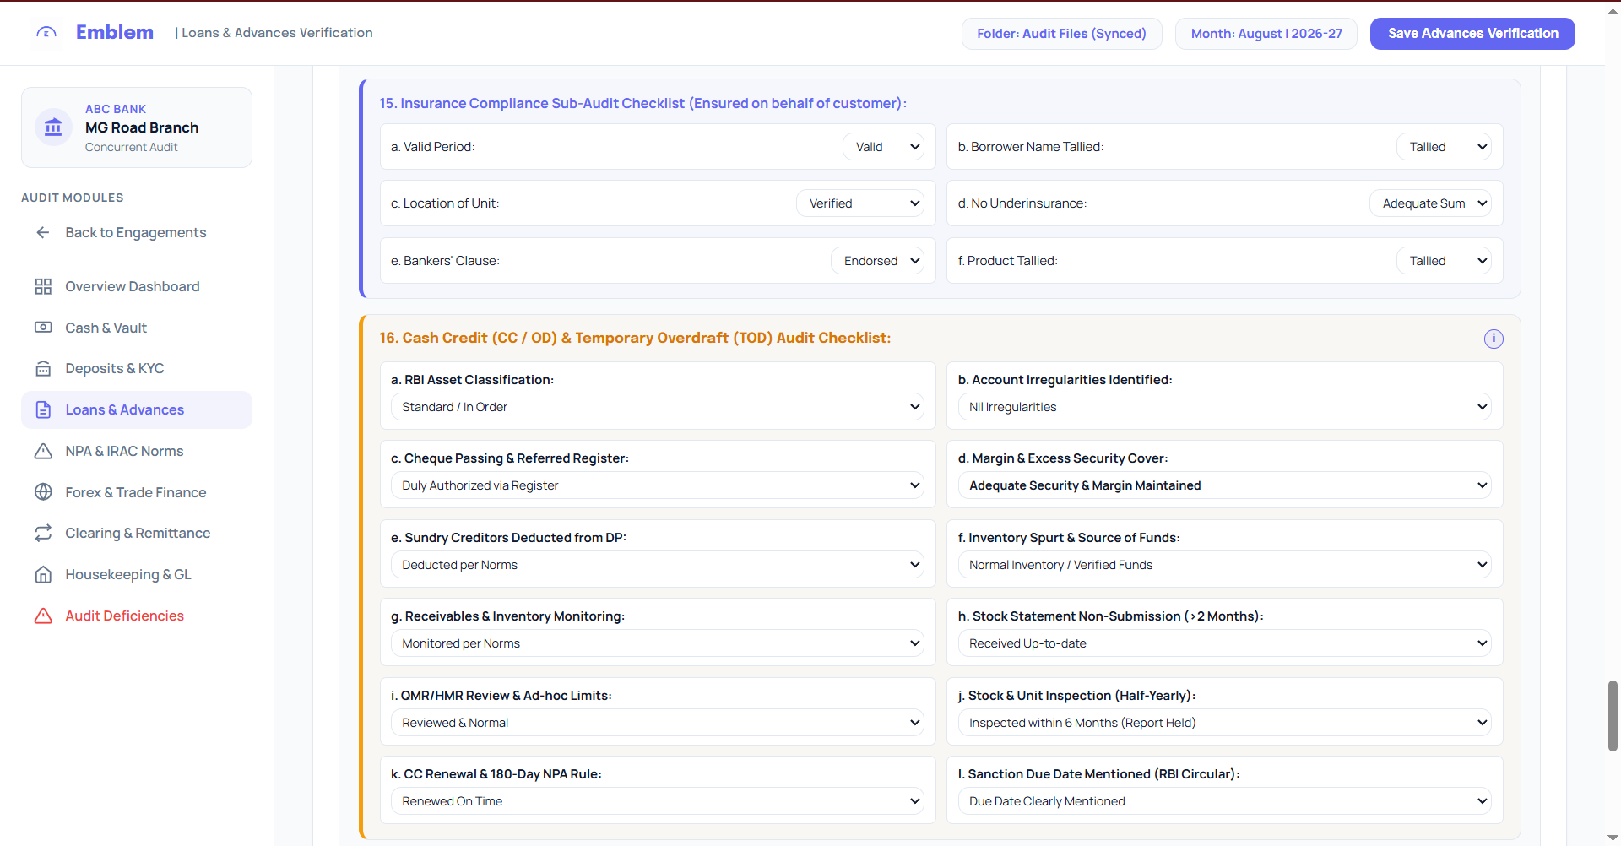The image size is (1621, 846).
Task: Expand the CC Renewal & 180-Day NPA Rule dropdown
Action: 658,801
